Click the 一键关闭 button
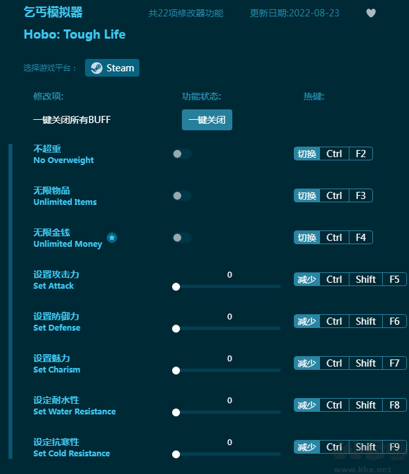Image resolution: width=409 pixels, height=474 pixels. point(207,120)
